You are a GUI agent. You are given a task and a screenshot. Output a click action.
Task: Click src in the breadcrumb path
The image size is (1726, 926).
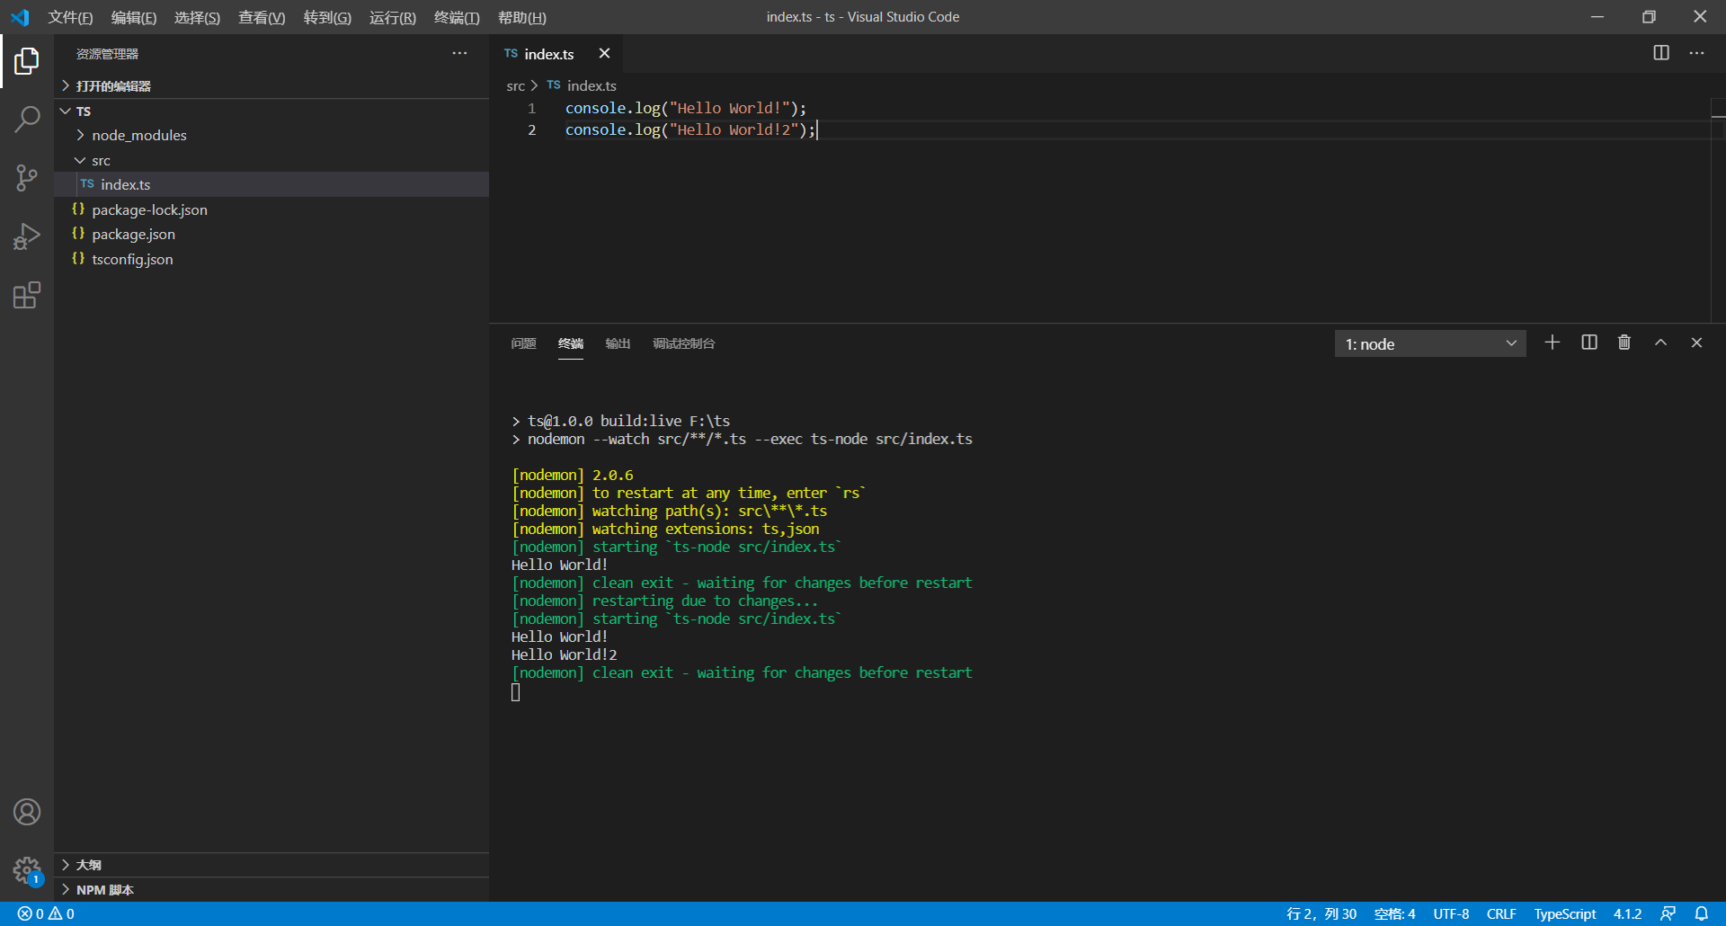pyautogui.click(x=515, y=85)
